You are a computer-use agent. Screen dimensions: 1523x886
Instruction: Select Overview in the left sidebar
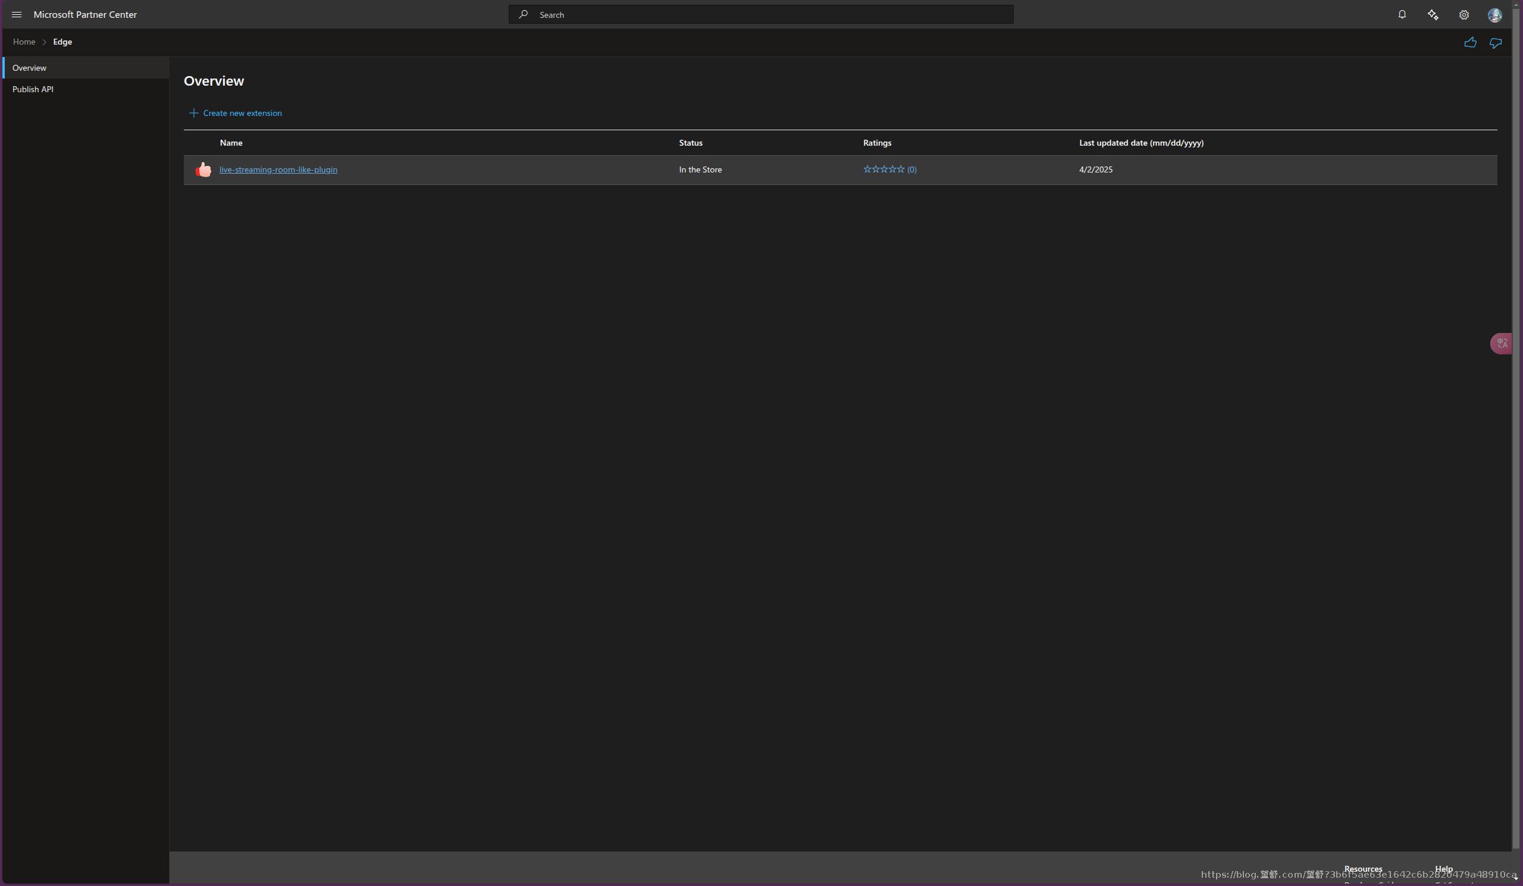[x=29, y=68]
